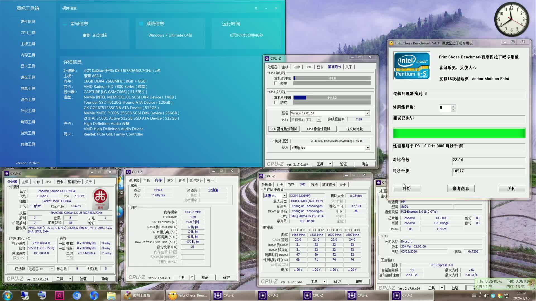This screenshot has height=301, width=536.
Task: Click 关闭 in Fritz Chess Benchmark
Action: [511, 188]
